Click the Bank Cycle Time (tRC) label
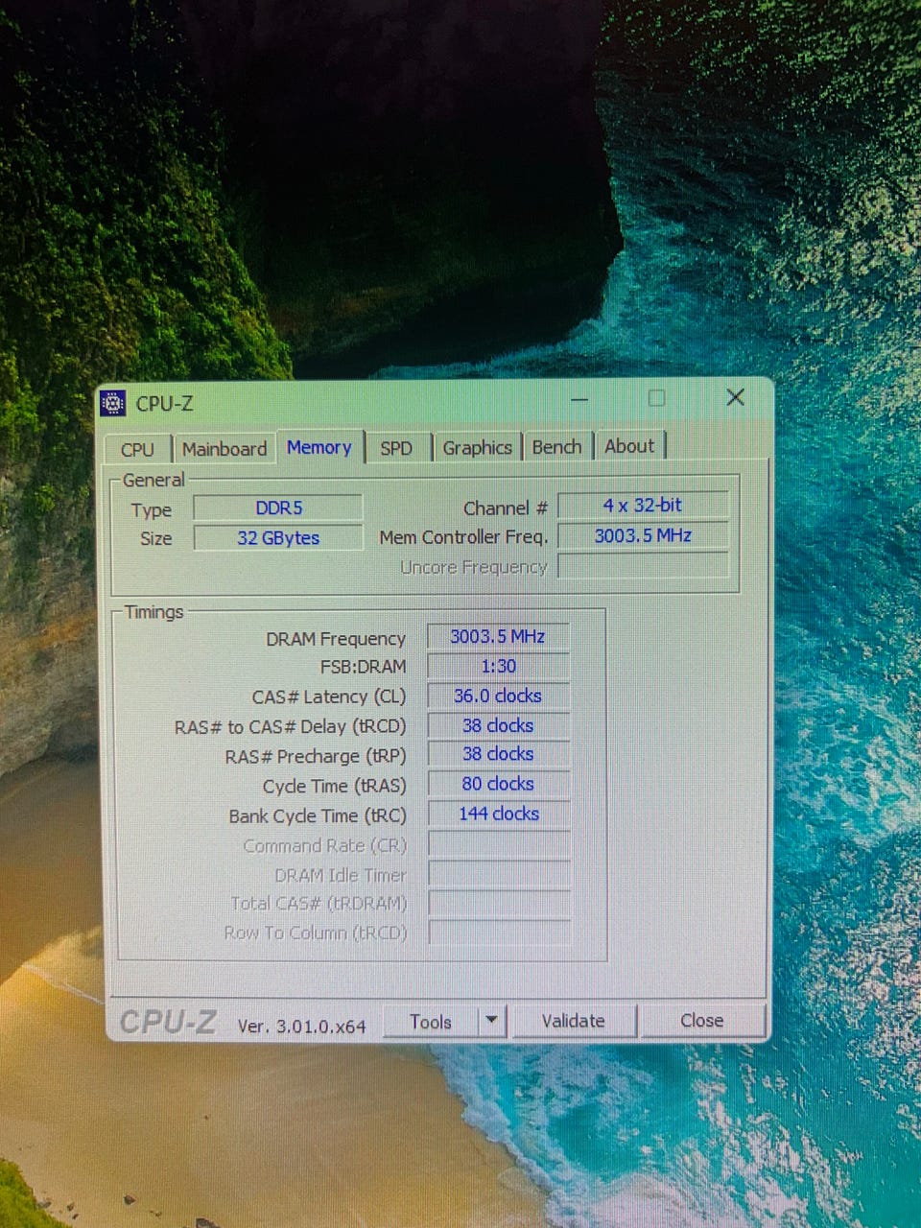921x1228 pixels. [318, 816]
